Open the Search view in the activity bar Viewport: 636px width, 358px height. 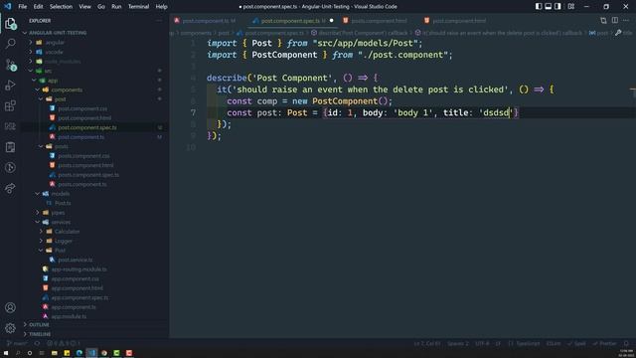11,44
